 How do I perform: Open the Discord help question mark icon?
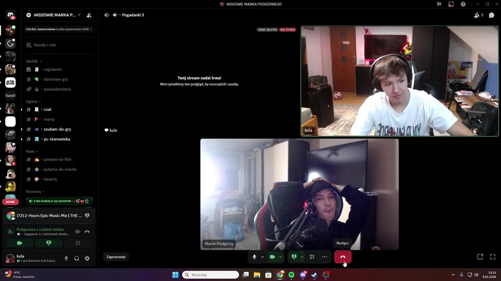(x=463, y=4)
